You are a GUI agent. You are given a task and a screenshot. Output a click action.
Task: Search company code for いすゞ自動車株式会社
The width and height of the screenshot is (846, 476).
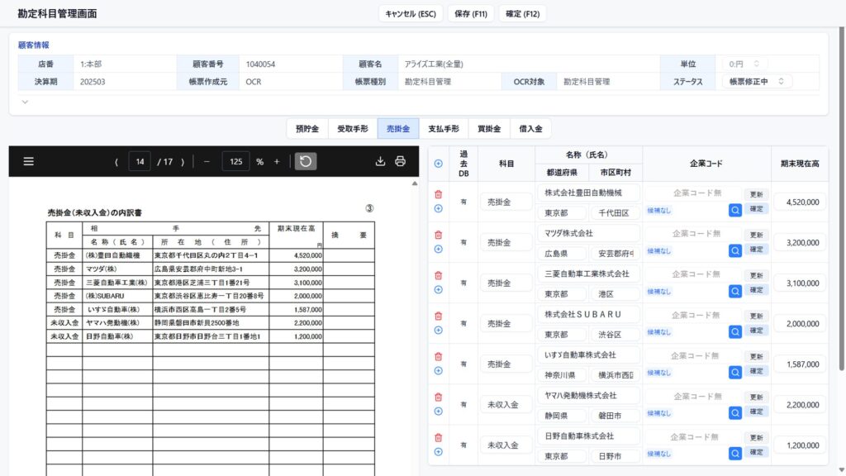click(734, 372)
